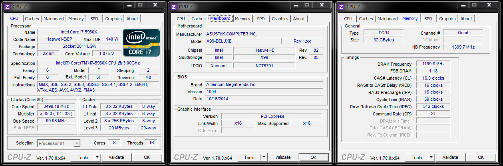Click the NB Frequency value 1399.7 MHz
The width and height of the screenshot is (503, 166).
(463, 47)
